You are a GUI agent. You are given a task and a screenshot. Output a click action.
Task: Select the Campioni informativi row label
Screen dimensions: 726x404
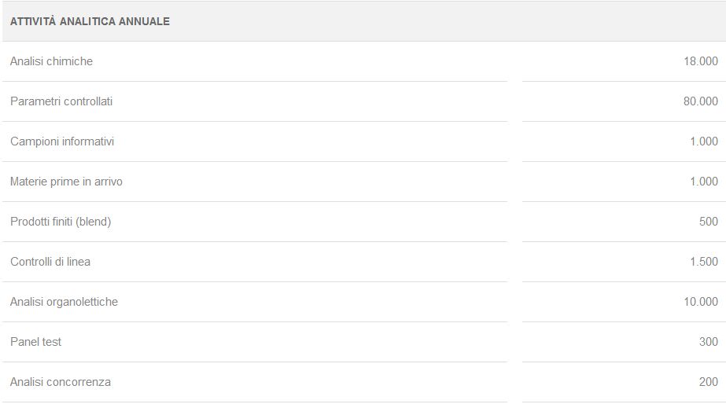coord(62,141)
